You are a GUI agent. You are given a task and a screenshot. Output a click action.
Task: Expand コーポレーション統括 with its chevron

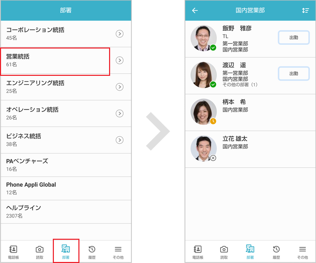click(x=120, y=34)
